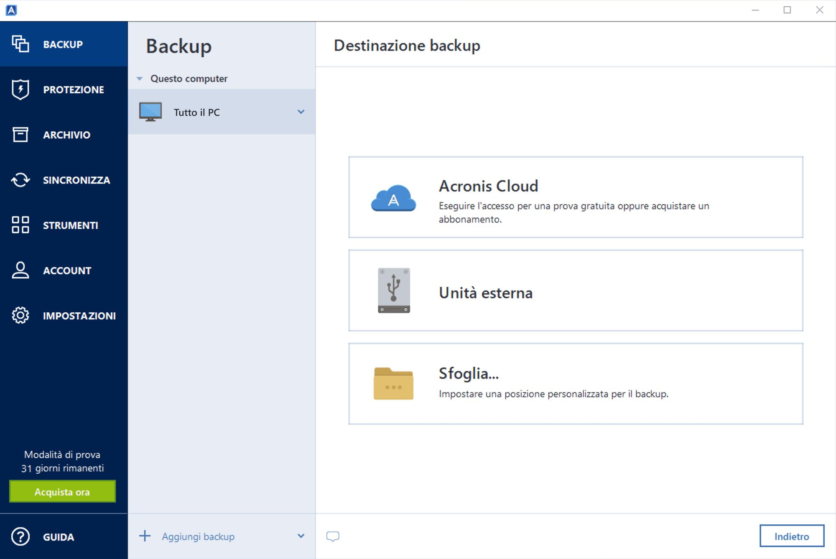Click the plus sign for Aggiungi backup
The width and height of the screenshot is (836, 559).
pos(145,536)
